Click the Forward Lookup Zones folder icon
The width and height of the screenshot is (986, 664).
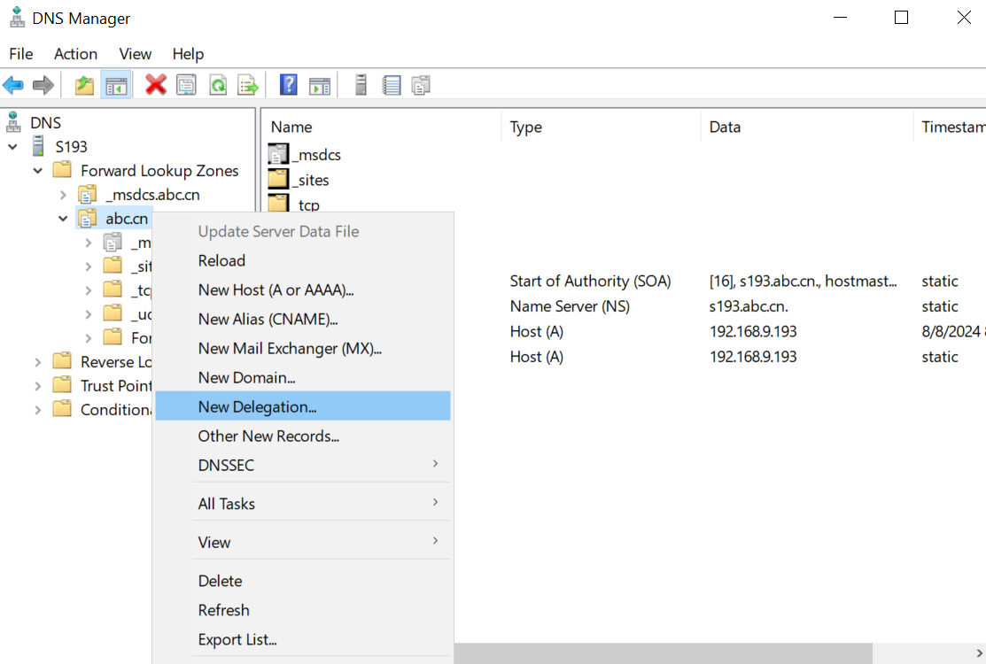click(x=62, y=170)
